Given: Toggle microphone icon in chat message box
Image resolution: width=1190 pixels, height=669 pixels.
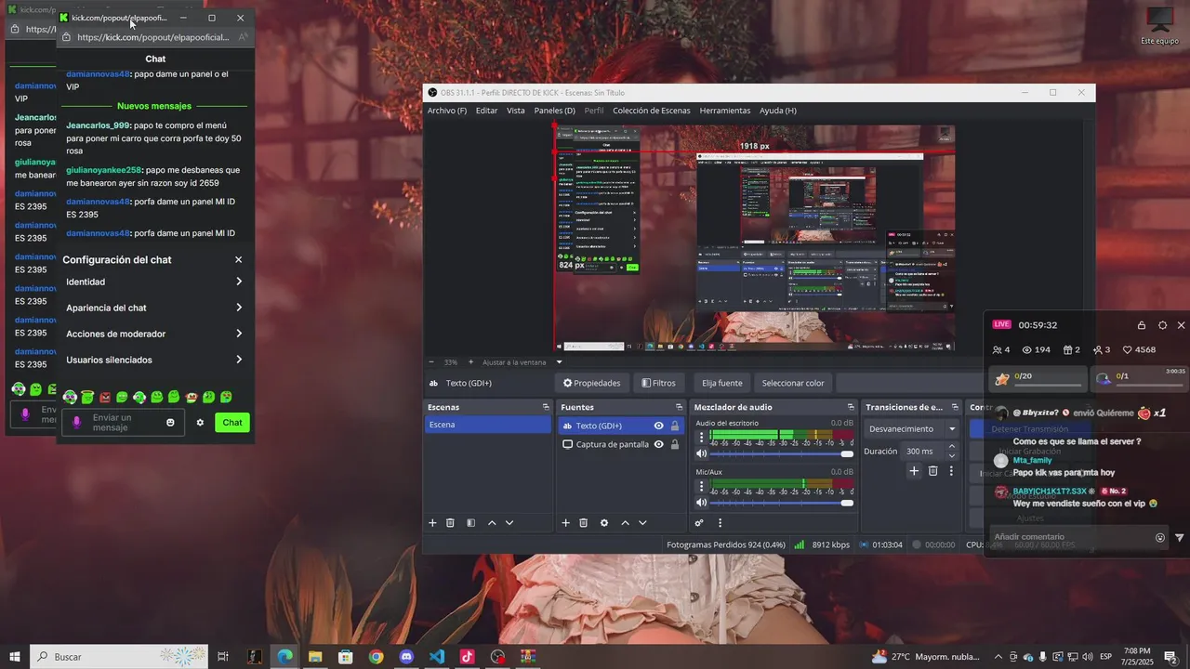Looking at the screenshot, I should 77,423.
